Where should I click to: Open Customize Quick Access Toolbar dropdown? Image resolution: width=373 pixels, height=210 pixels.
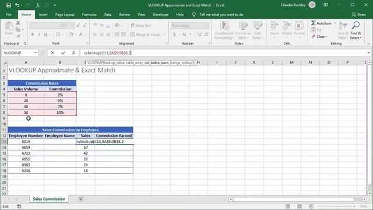click(55, 5)
